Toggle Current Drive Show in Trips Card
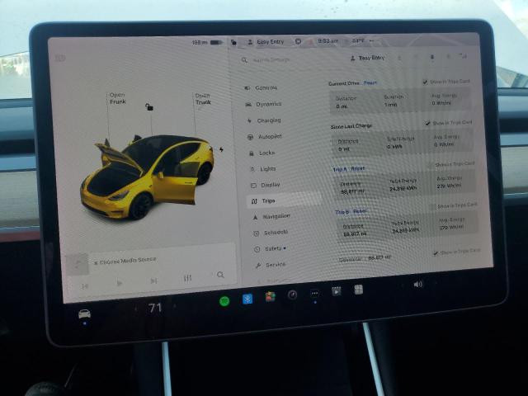 [x=426, y=82]
